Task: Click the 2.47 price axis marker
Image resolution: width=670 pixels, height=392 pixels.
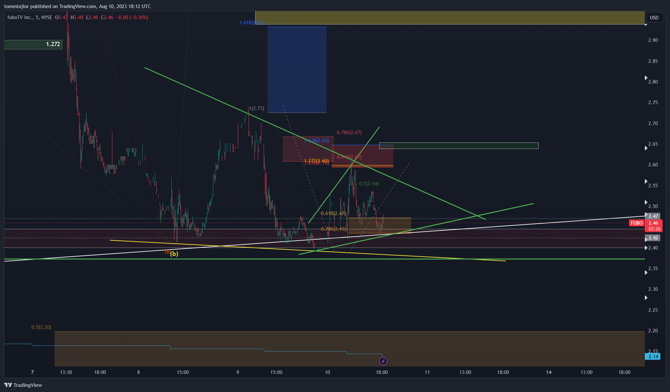Action: pyautogui.click(x=653, y=216)
